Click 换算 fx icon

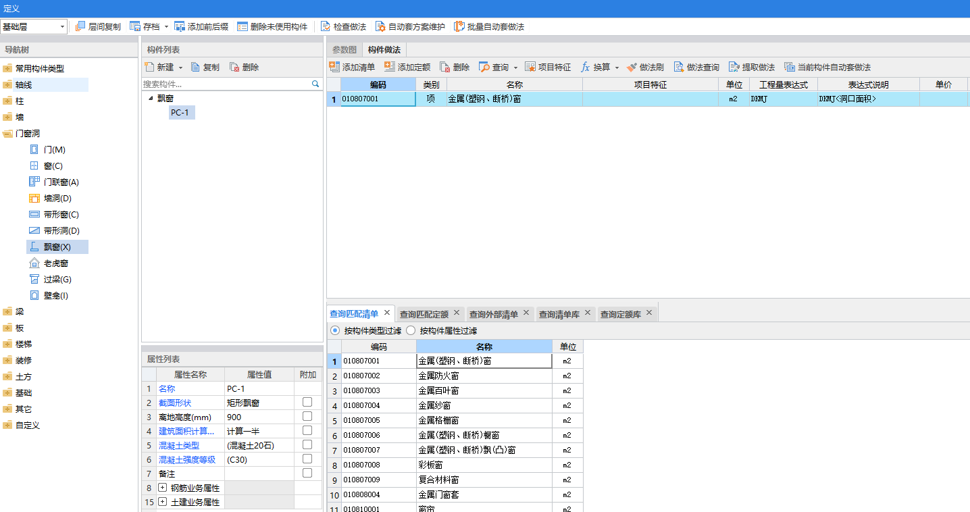pos(585,67)
